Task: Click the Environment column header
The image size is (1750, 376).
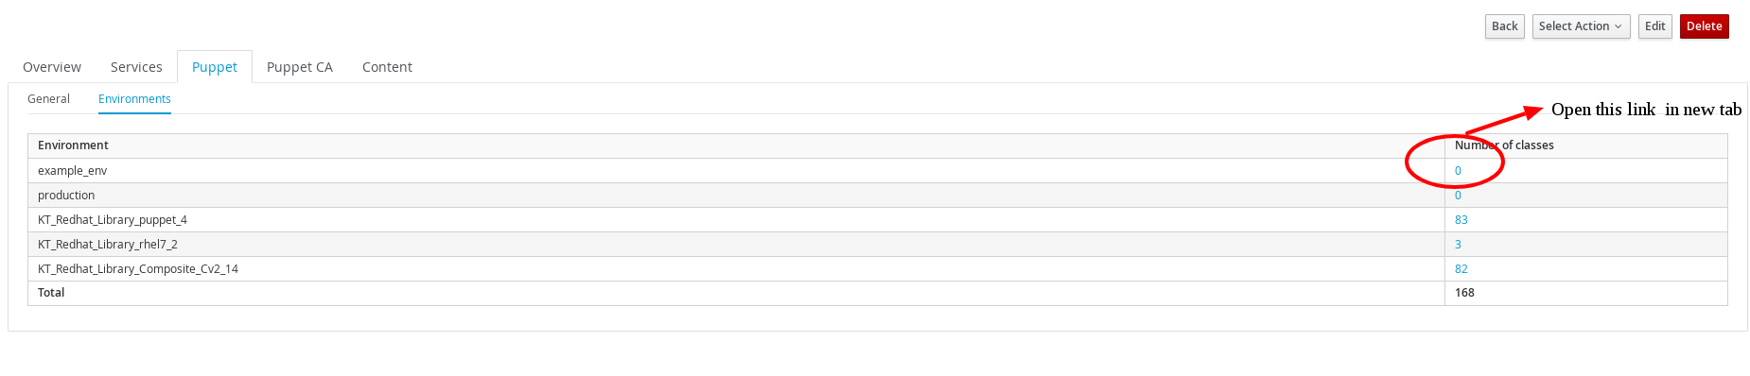Action: point(73,145)
